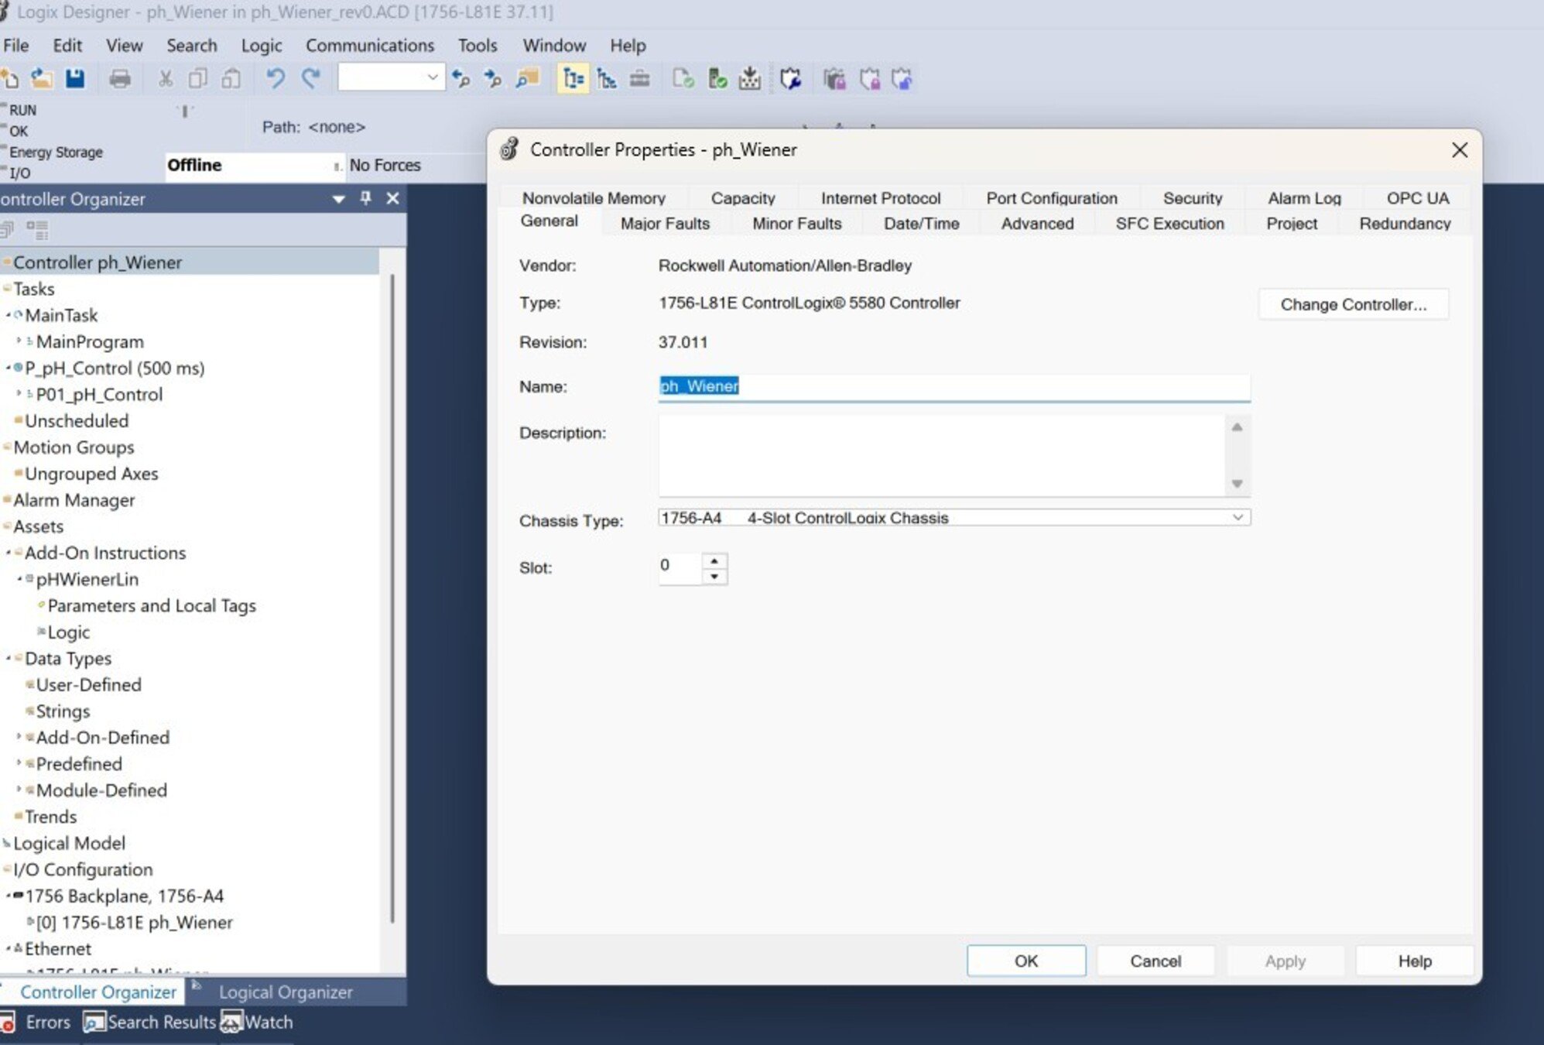Close the Controller Properties dialog
The image size is (1544, 1045).
pyautogui.click(x=1459, y=150)
